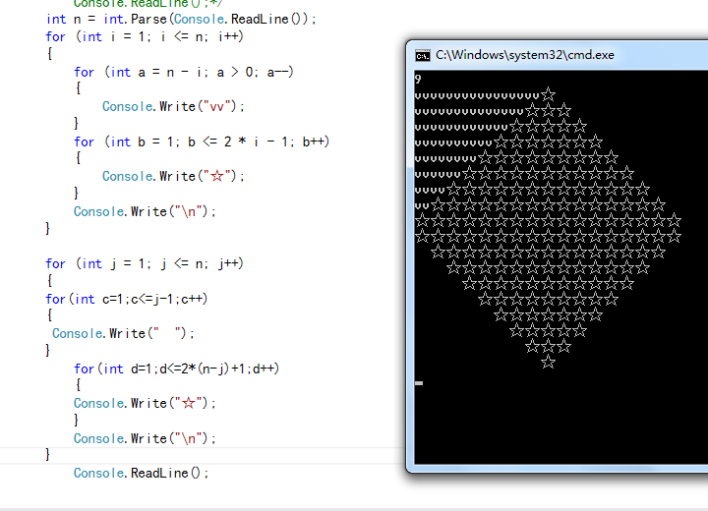
Task: Click the 'for(int c=1;c<=j-1;c++)' line
Action: (x=127, y=299)
